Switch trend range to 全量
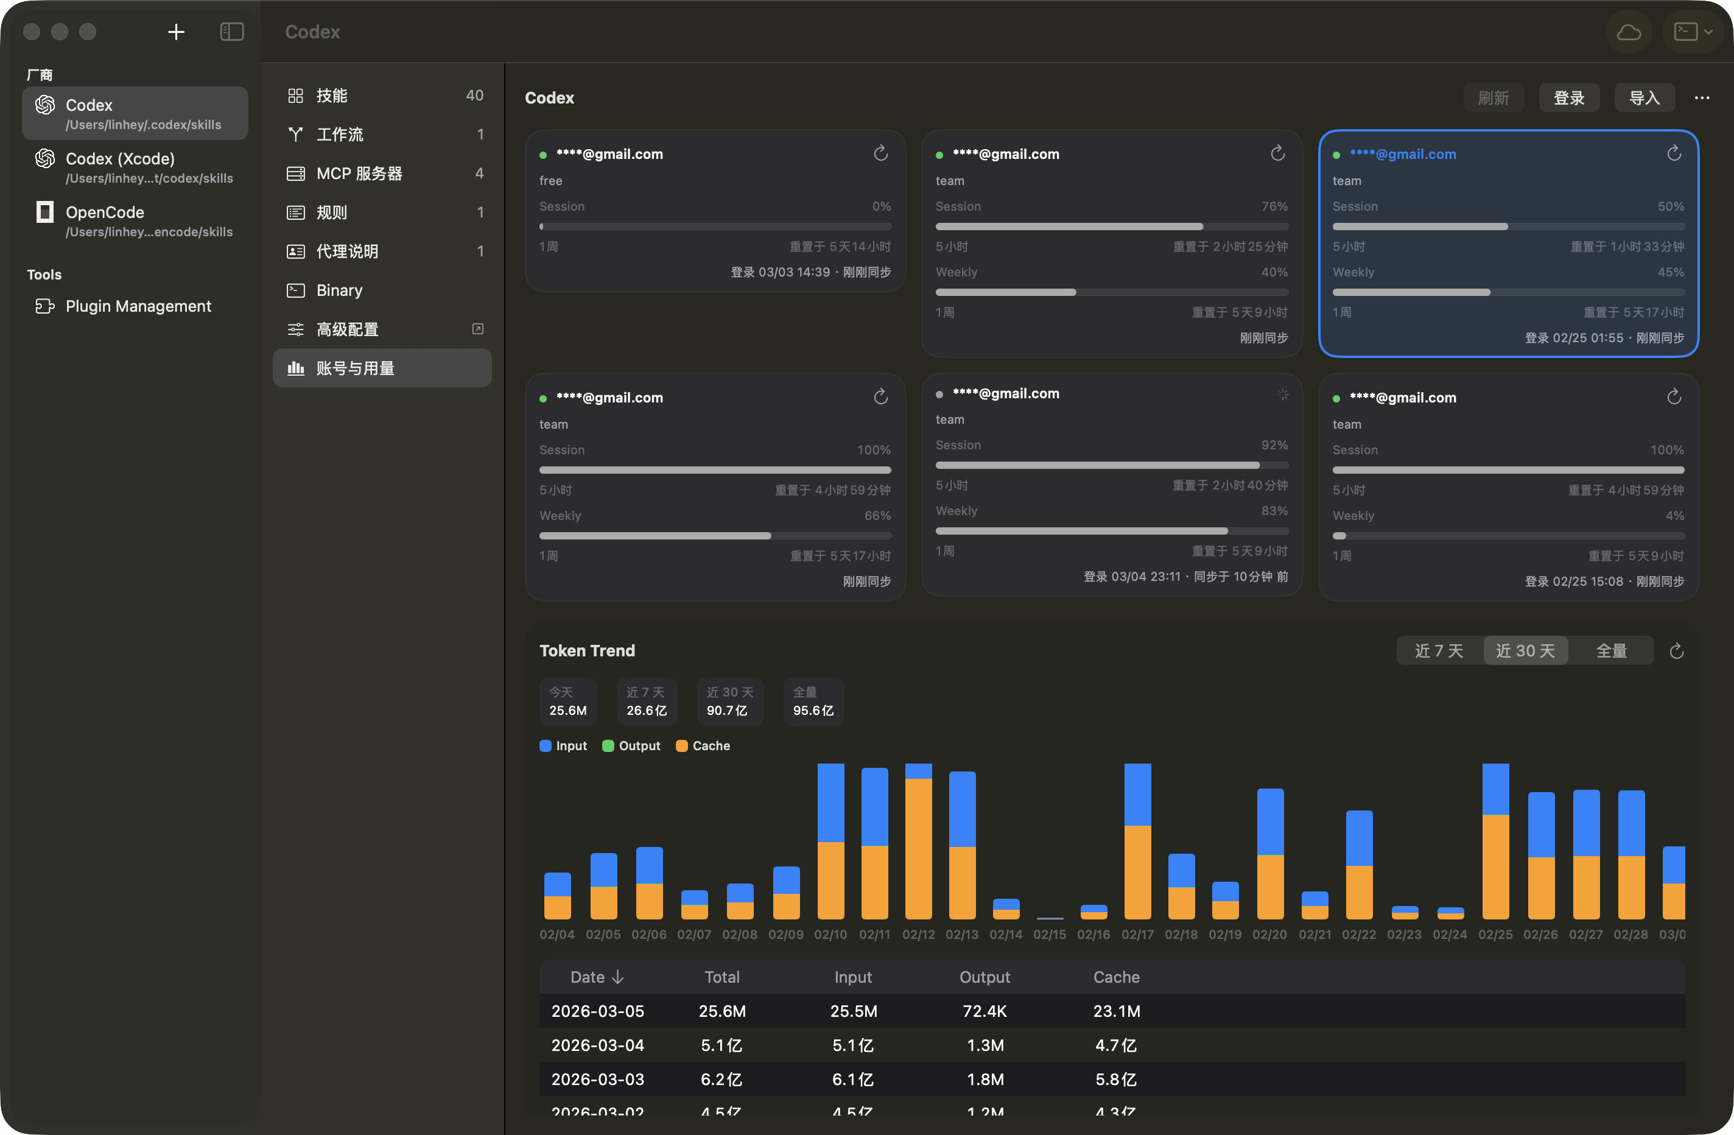1734x1135 pixels. coord(1611,650)
